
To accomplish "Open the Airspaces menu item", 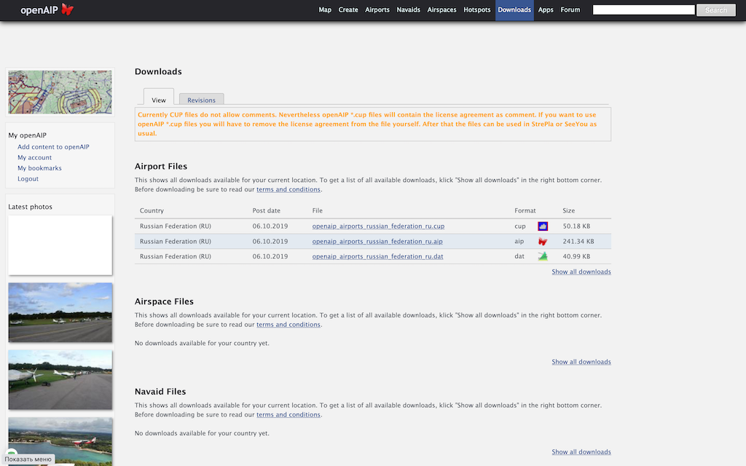I will point(441,10).
